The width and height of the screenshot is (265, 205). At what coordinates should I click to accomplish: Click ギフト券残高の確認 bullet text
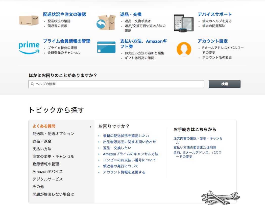coord(139,58)
